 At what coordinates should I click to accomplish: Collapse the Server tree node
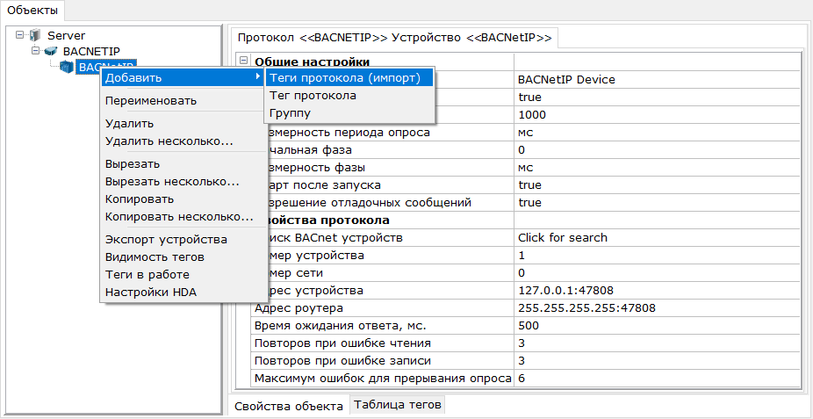pos(19,35)
